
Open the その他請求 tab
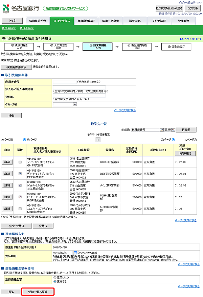click(x=159, y=21)
